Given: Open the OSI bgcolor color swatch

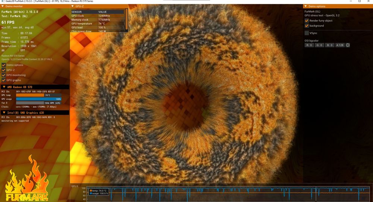Looking at the screenshot, I should tap(348, 45).
